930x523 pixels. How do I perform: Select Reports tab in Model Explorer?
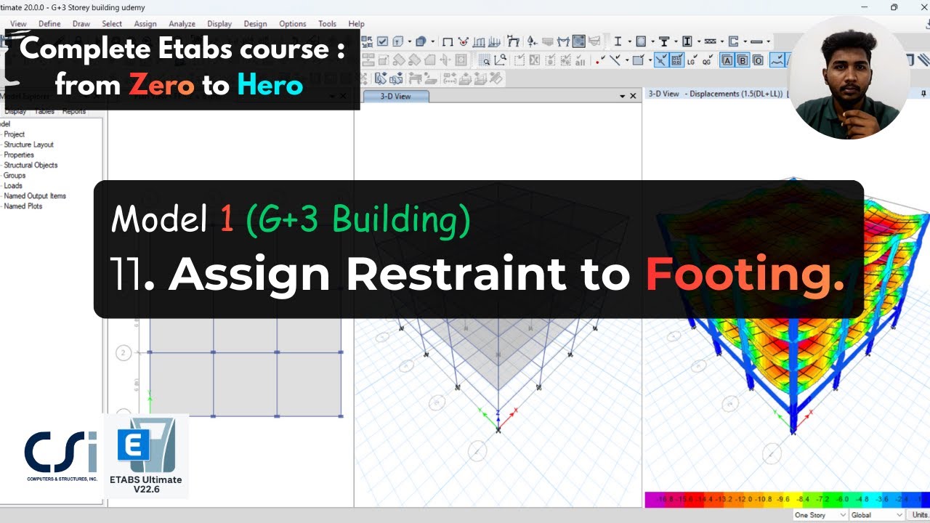74,111
